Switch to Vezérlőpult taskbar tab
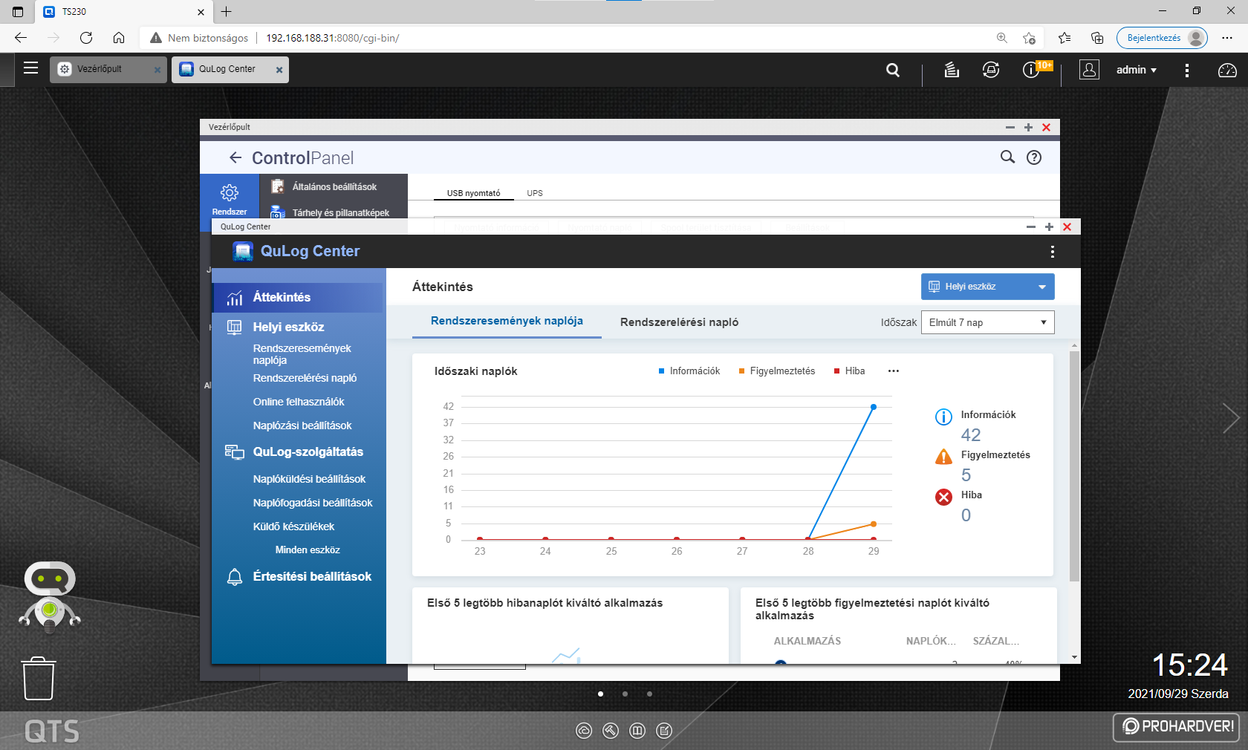 (x=108, y=69)
